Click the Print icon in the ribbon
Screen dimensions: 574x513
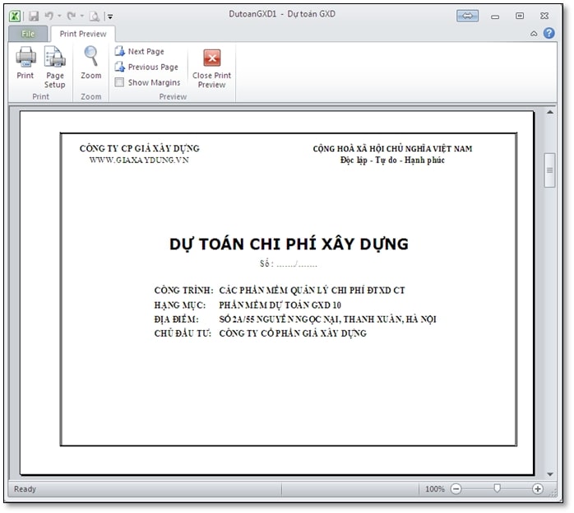pyautogui.click(x=25, y=63)
